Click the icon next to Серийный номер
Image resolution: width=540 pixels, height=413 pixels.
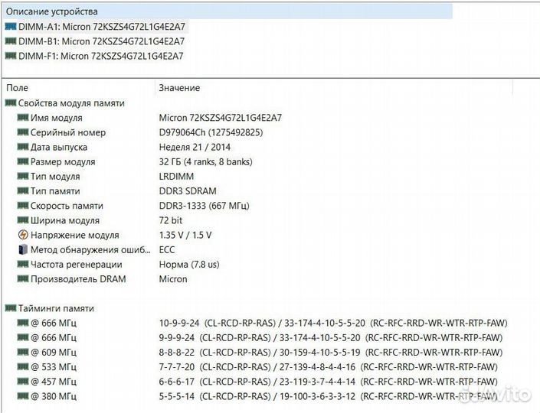pyautogui.click(x=22, y=132)
